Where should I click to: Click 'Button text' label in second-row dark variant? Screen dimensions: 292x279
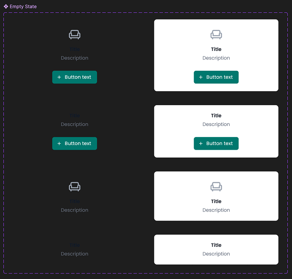pos(78,143)
